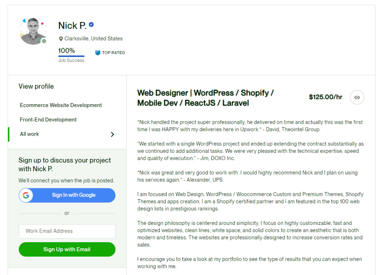This screenshot has height=275, width=386.
Task: Click the 'I encourage you to take a look' paragraph
Action: pos(250,263)
